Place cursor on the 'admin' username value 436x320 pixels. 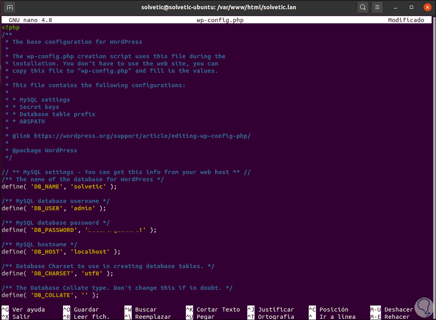(x=83, y=208)
